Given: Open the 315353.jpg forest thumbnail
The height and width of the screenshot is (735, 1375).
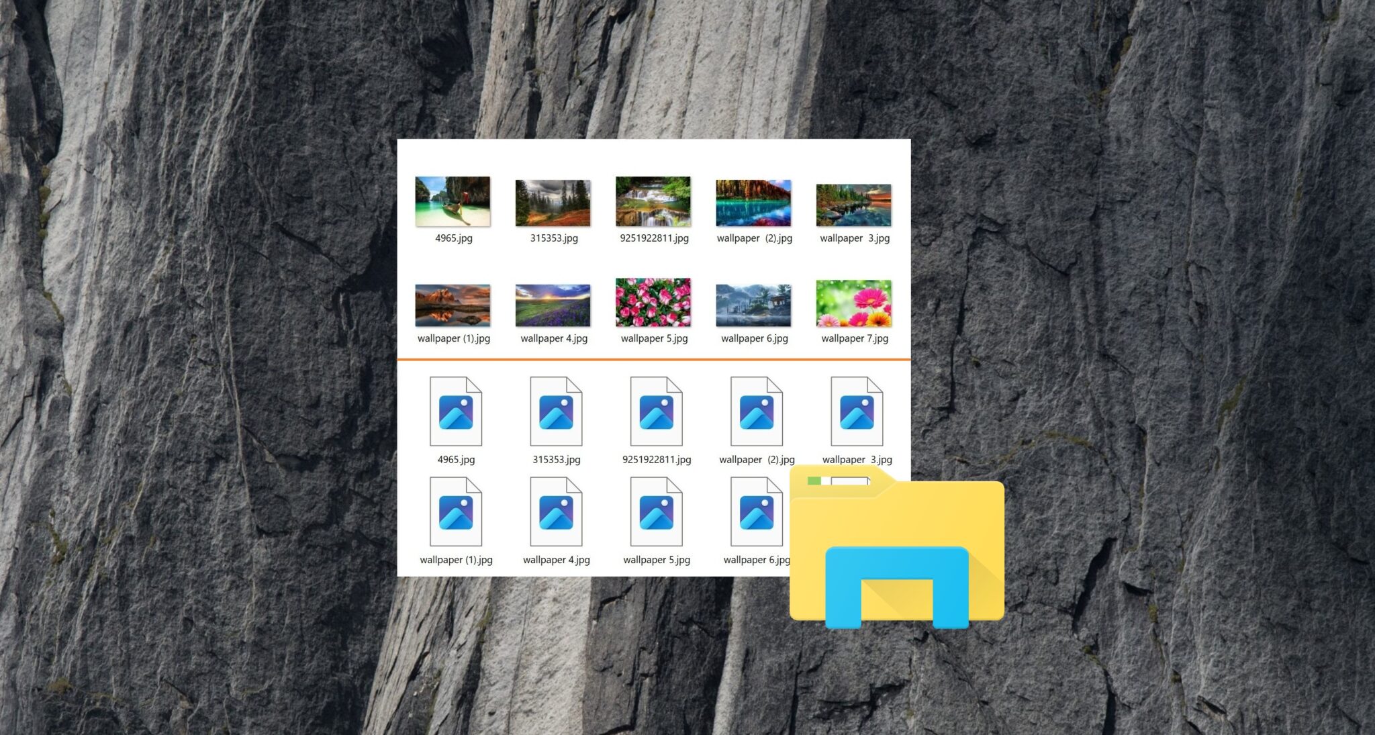Looking at the screenshot, I should [x=553, y=203].
